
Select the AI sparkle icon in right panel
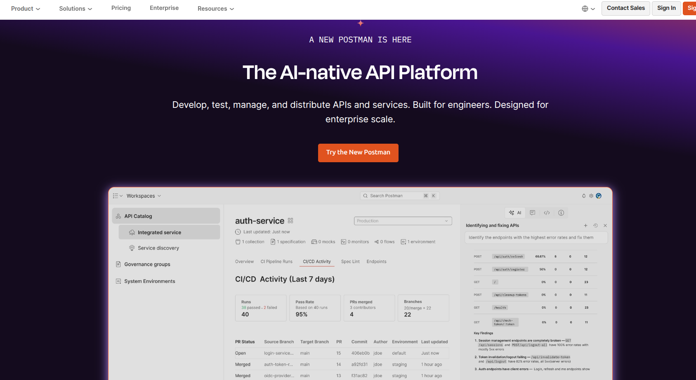(x=512, y=213)
